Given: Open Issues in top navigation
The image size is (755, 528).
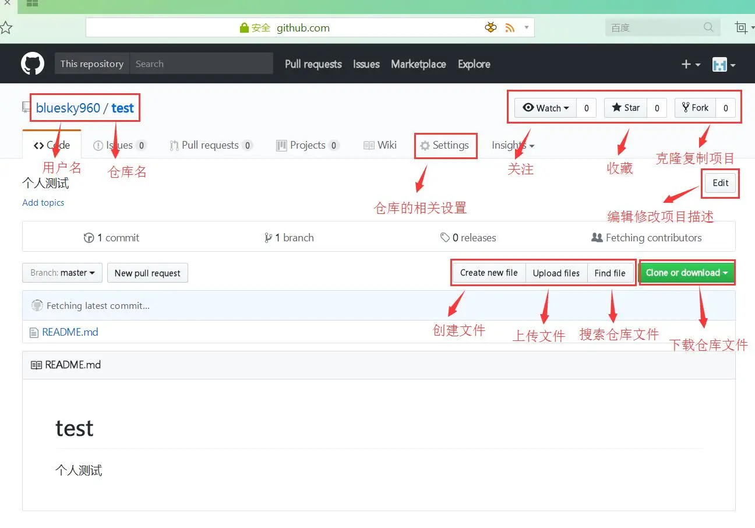Looking at the screenshot, I should coord(366,64).
